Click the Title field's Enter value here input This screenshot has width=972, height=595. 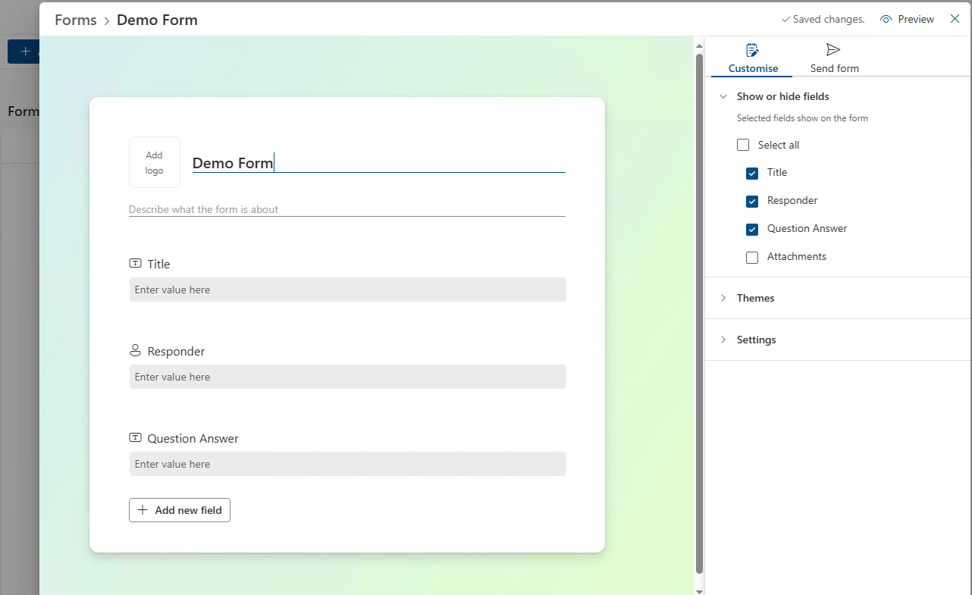(347, 290)
